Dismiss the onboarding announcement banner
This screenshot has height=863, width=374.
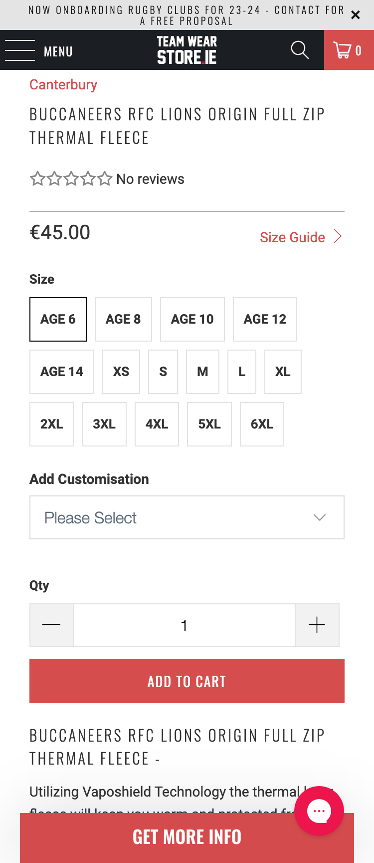coord(356,15)
